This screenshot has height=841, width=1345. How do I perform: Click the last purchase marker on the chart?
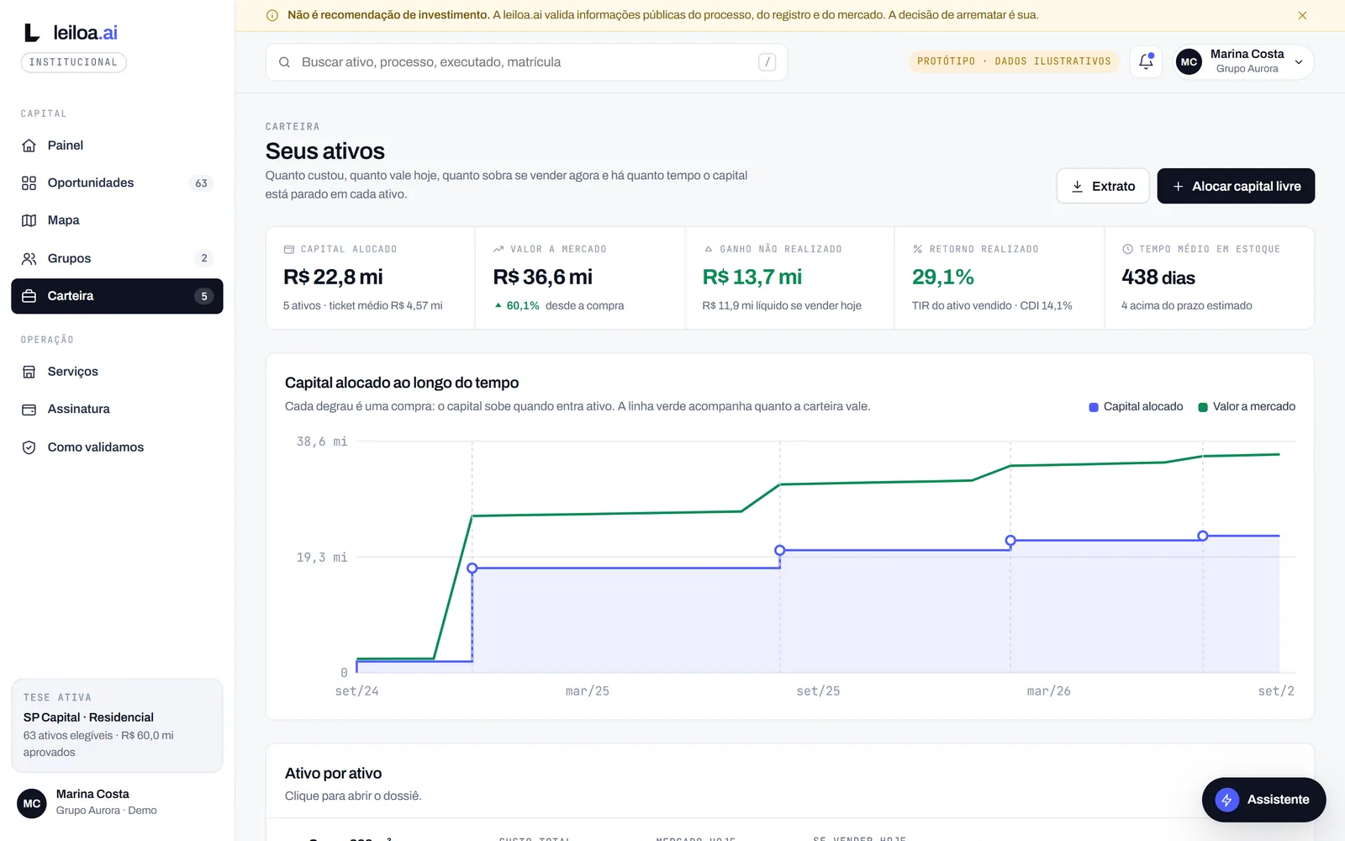(x=1203, y=536)
